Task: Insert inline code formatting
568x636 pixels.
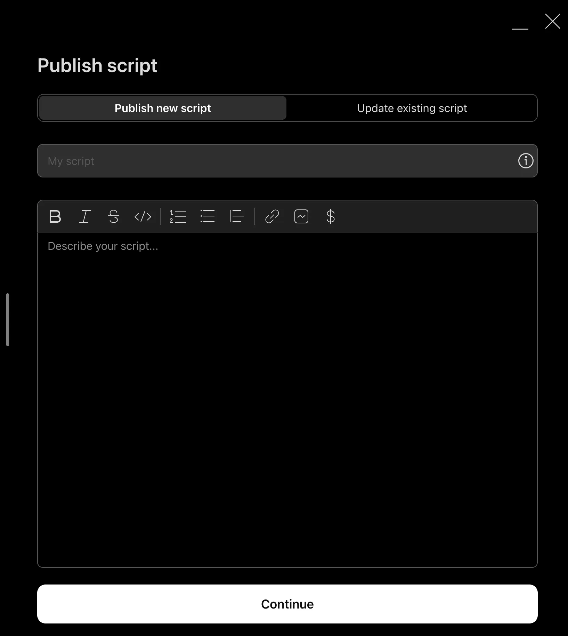Action: coord(143,216)
